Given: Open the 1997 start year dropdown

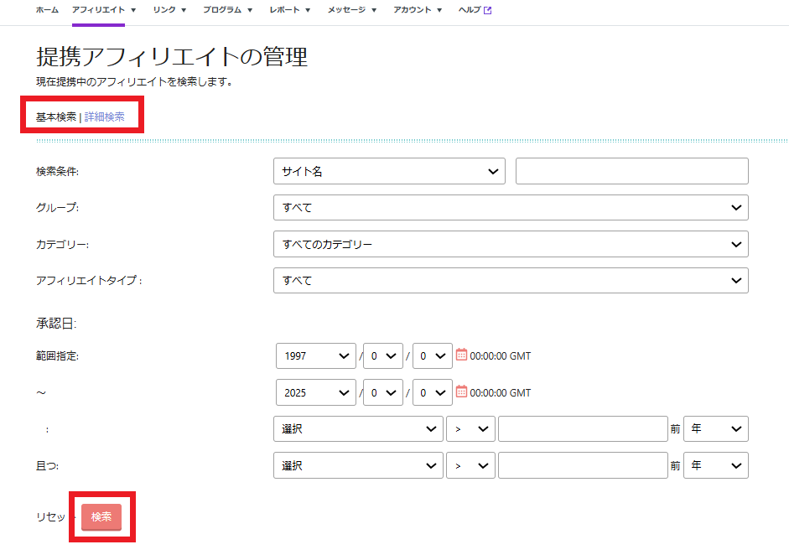Looking at the screenshot, I should [x=316, y=355].
